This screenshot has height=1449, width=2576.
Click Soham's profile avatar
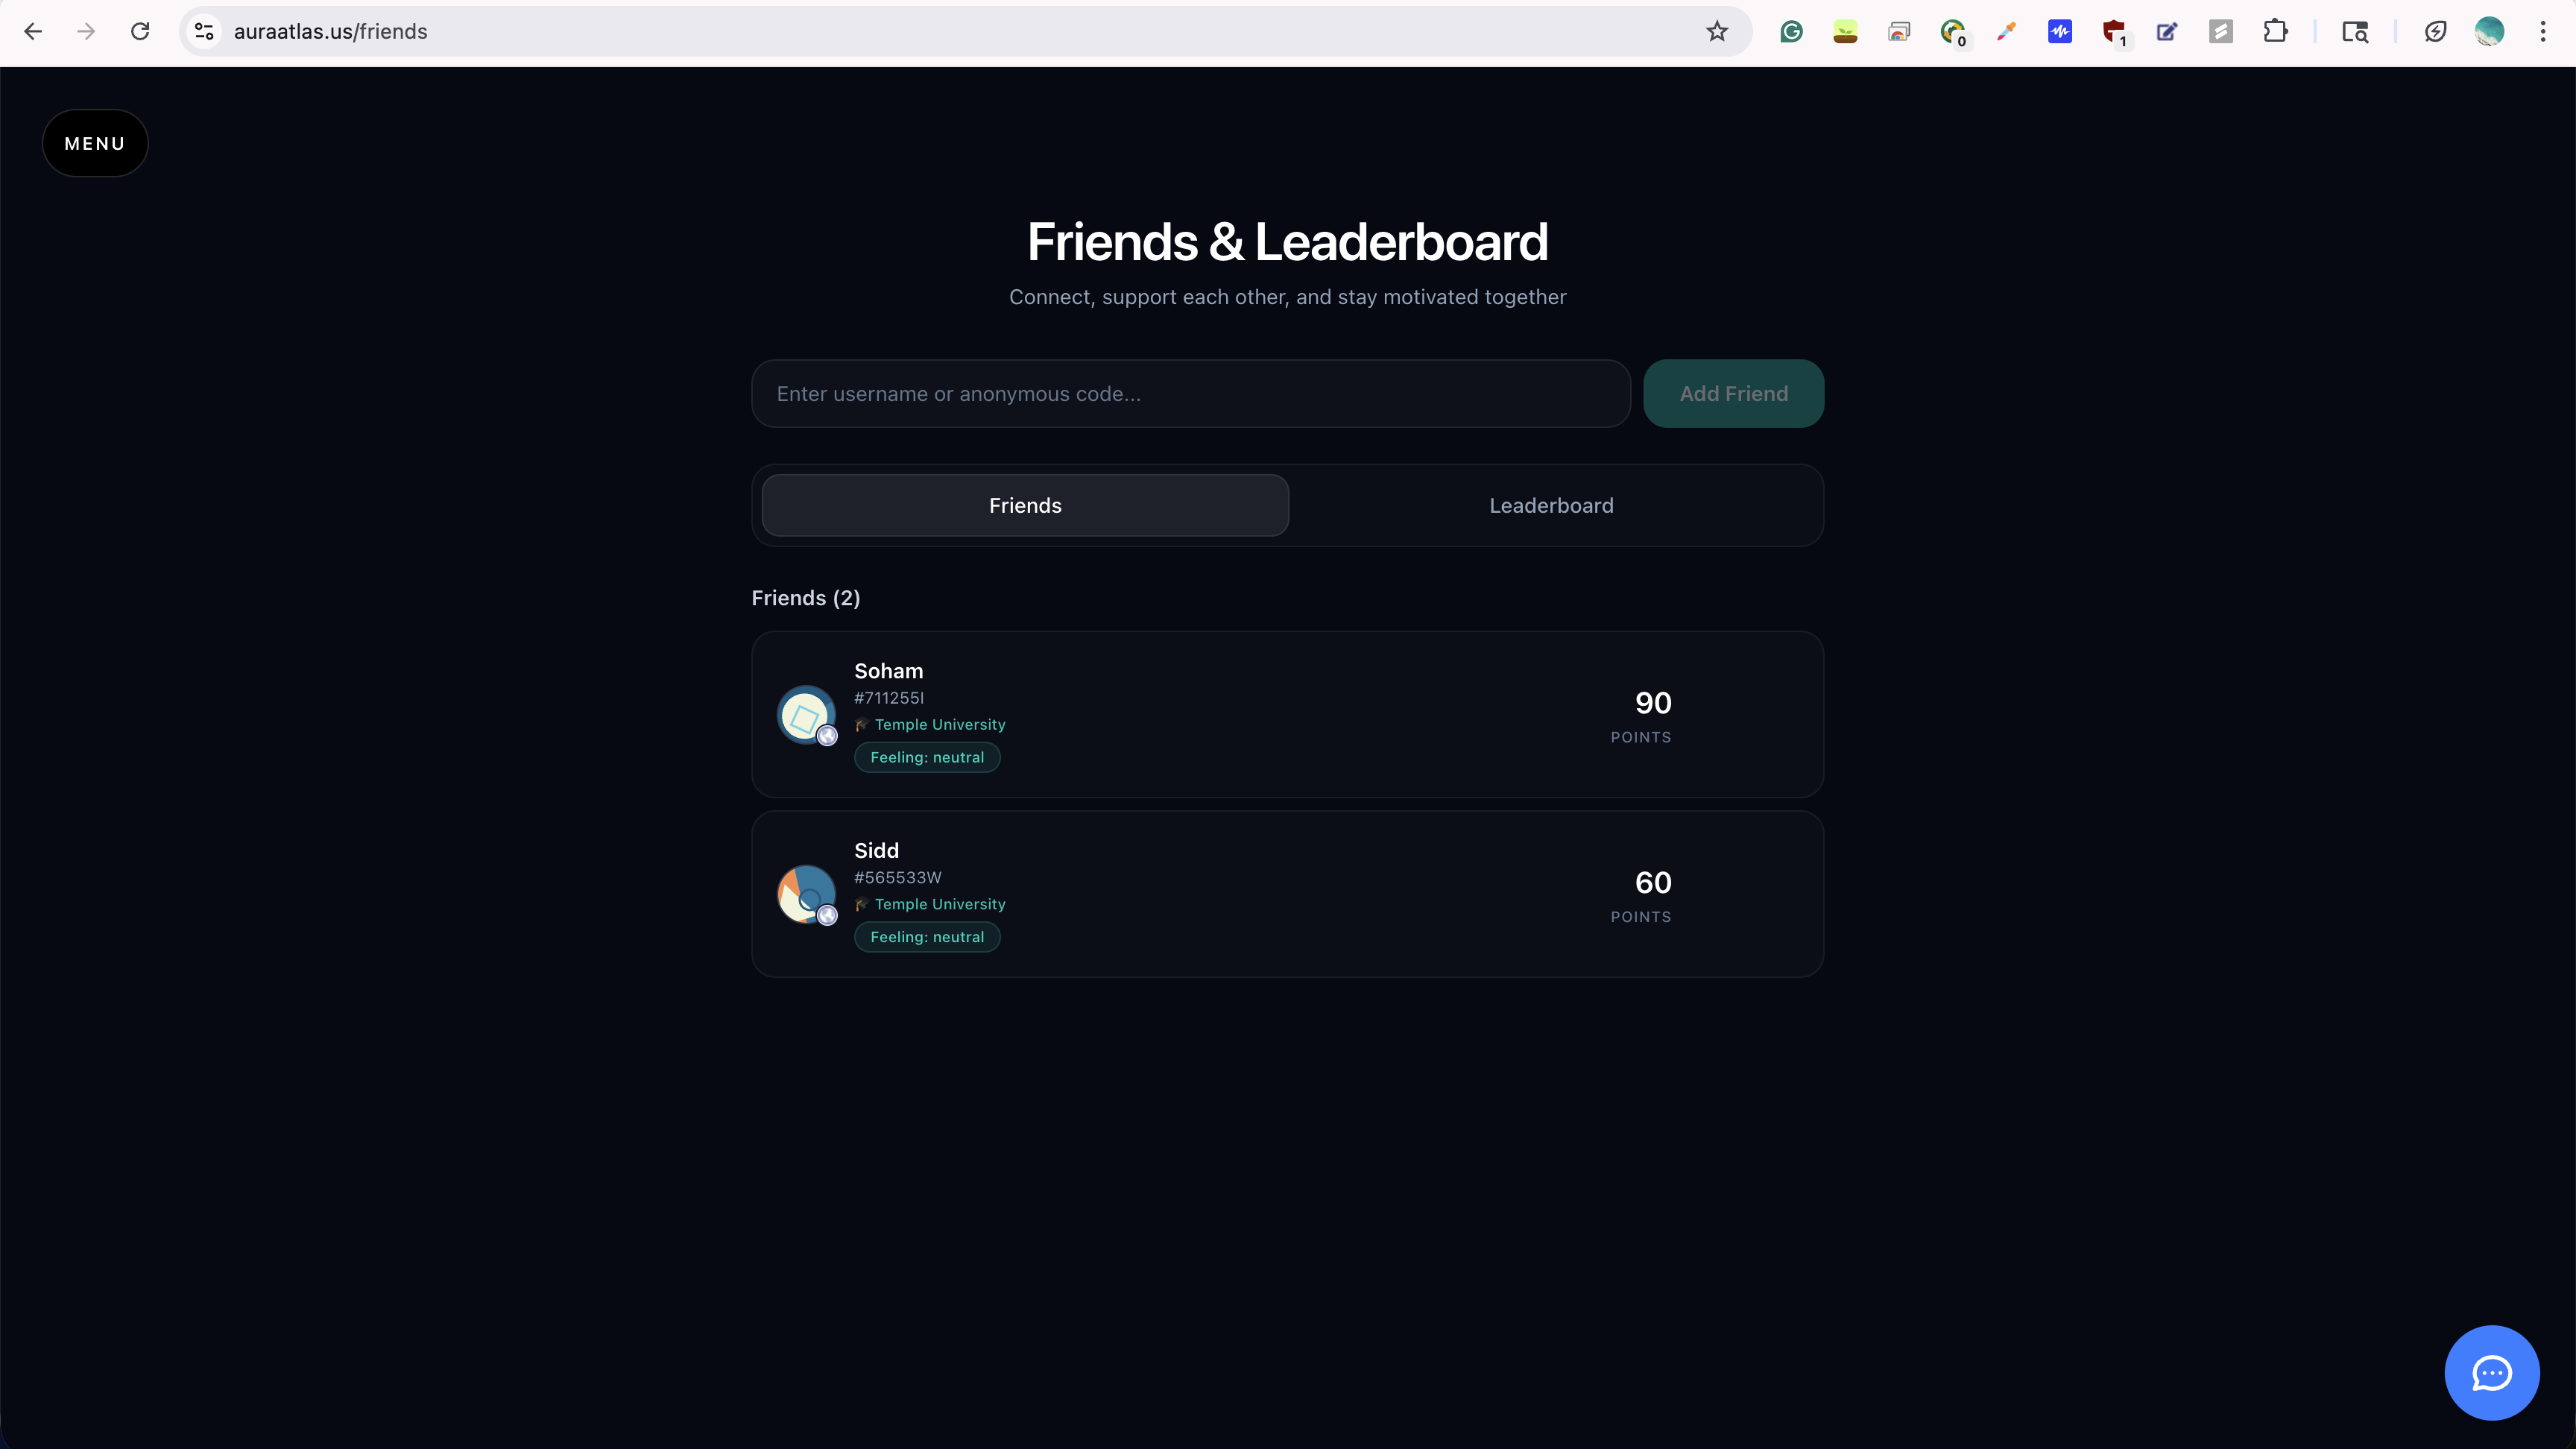pyautogui.click(x=806, y=714)
